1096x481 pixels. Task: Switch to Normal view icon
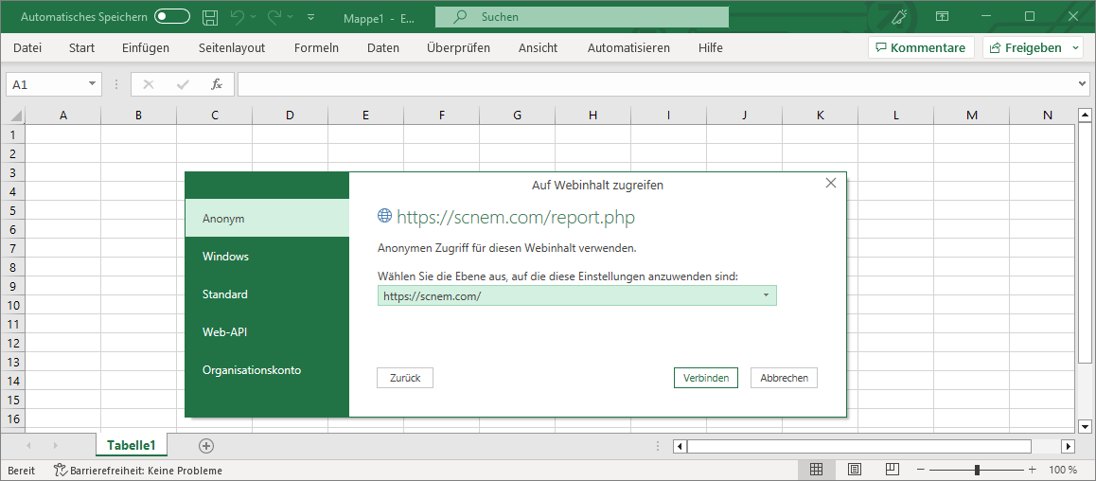(816, 469)
